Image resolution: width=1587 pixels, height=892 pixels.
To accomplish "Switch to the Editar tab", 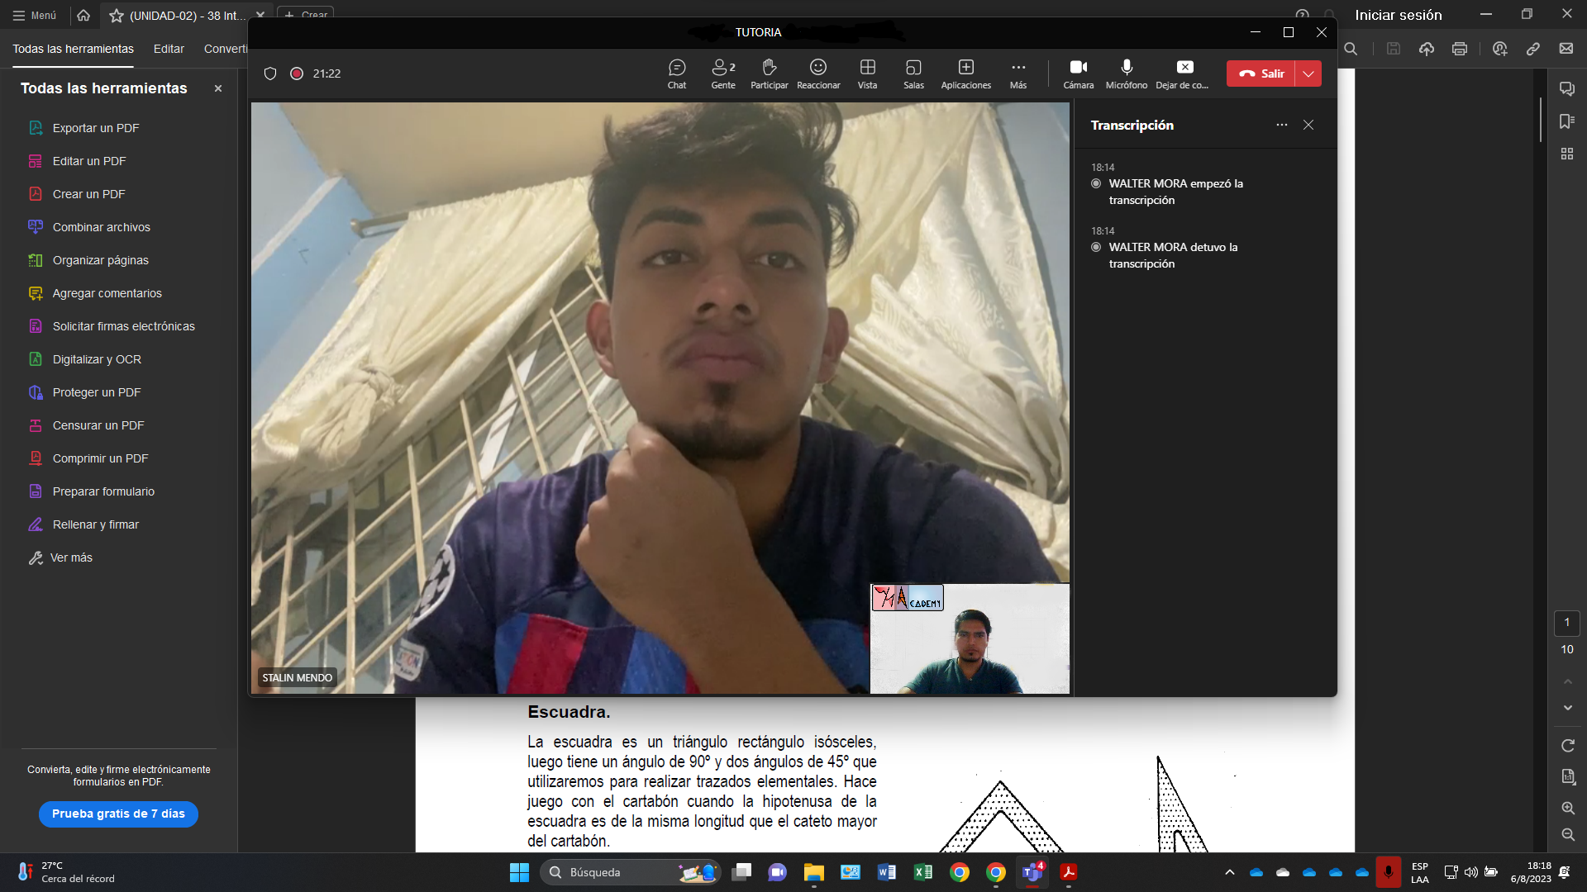I will click(169, 49).
